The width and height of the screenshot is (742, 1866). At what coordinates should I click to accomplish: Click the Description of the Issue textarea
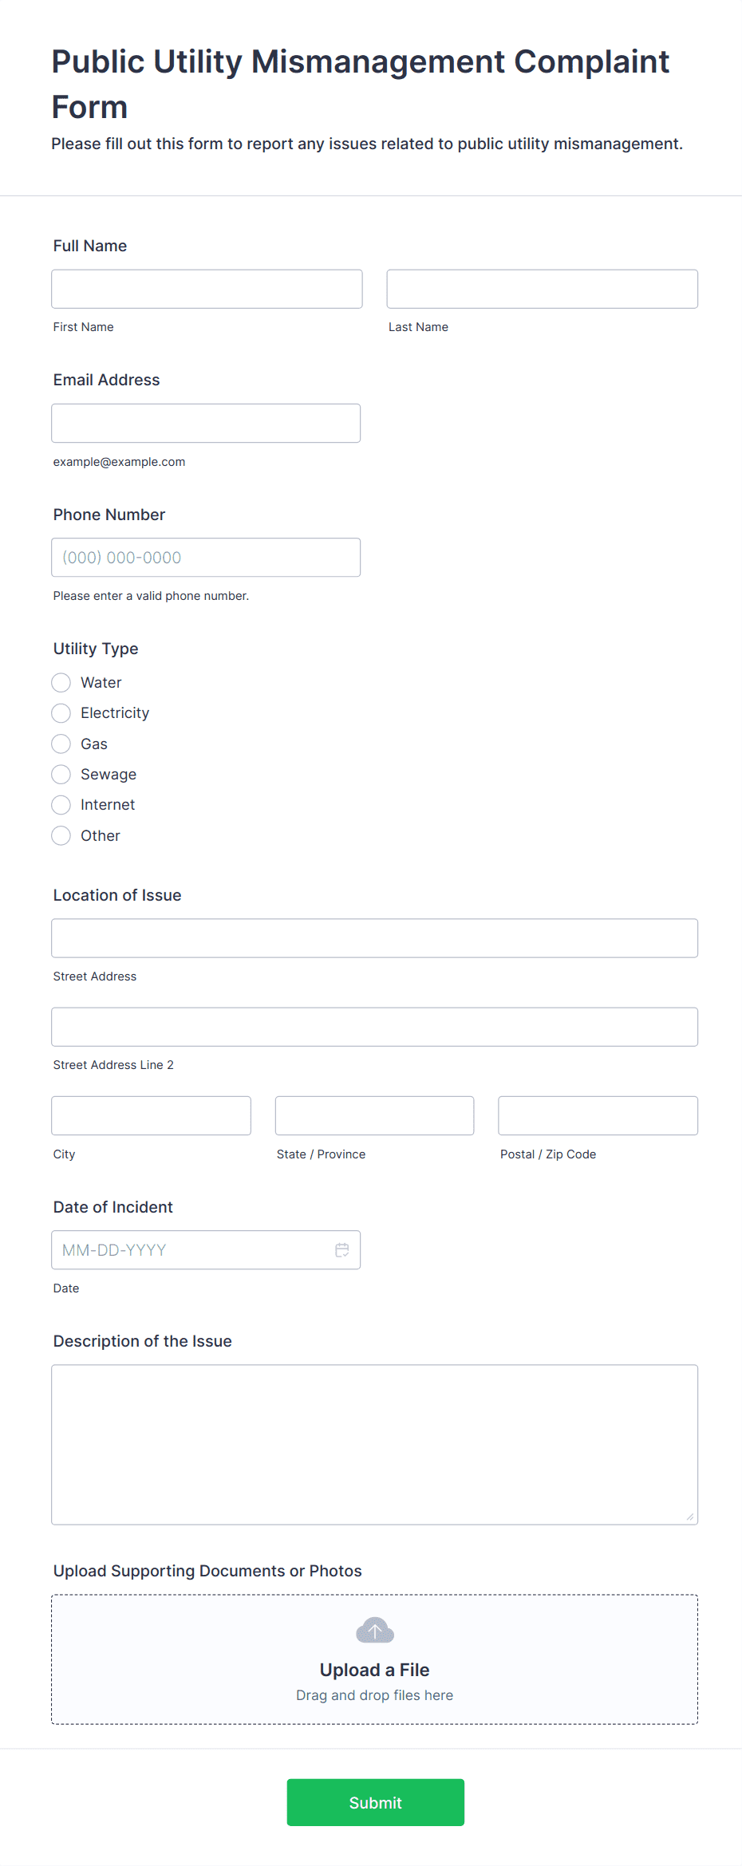coord(374,1445)
